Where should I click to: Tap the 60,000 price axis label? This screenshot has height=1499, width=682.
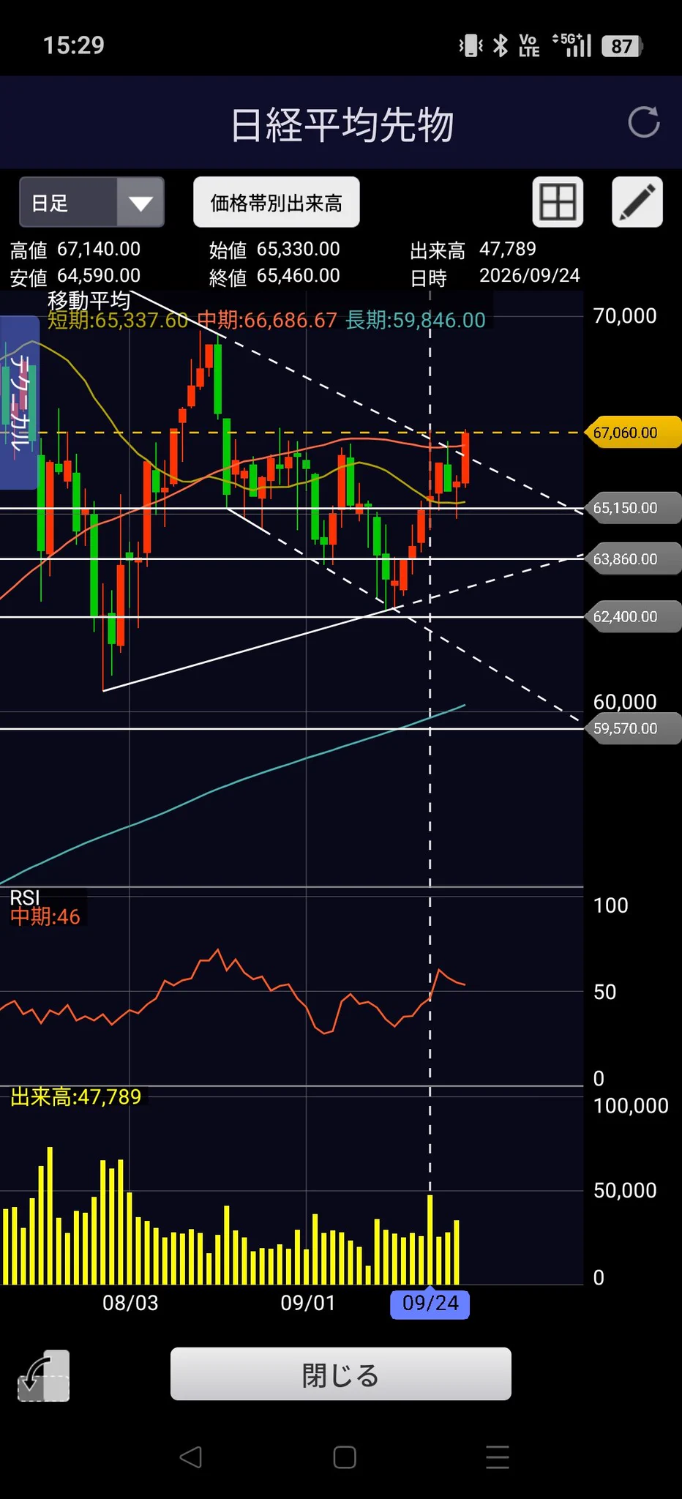pyautogui.click(x=625, y=702)
